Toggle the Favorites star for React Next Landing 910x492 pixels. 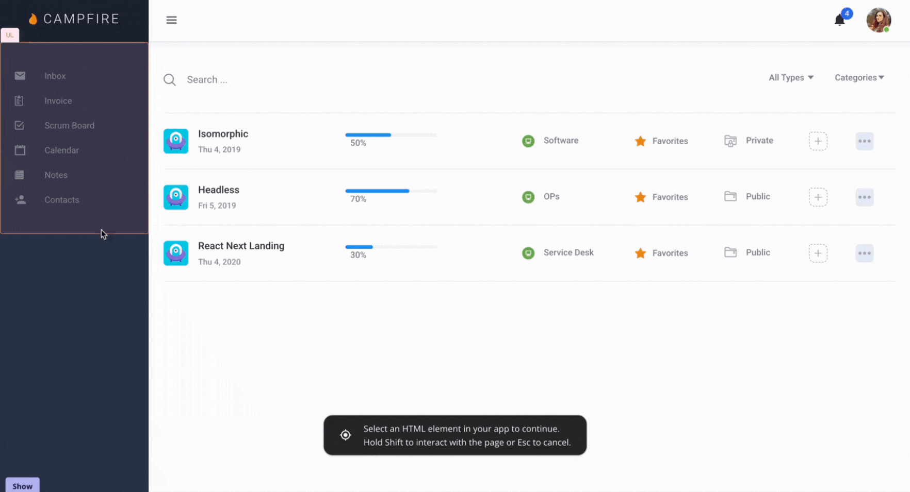click(x=640, y=252)
